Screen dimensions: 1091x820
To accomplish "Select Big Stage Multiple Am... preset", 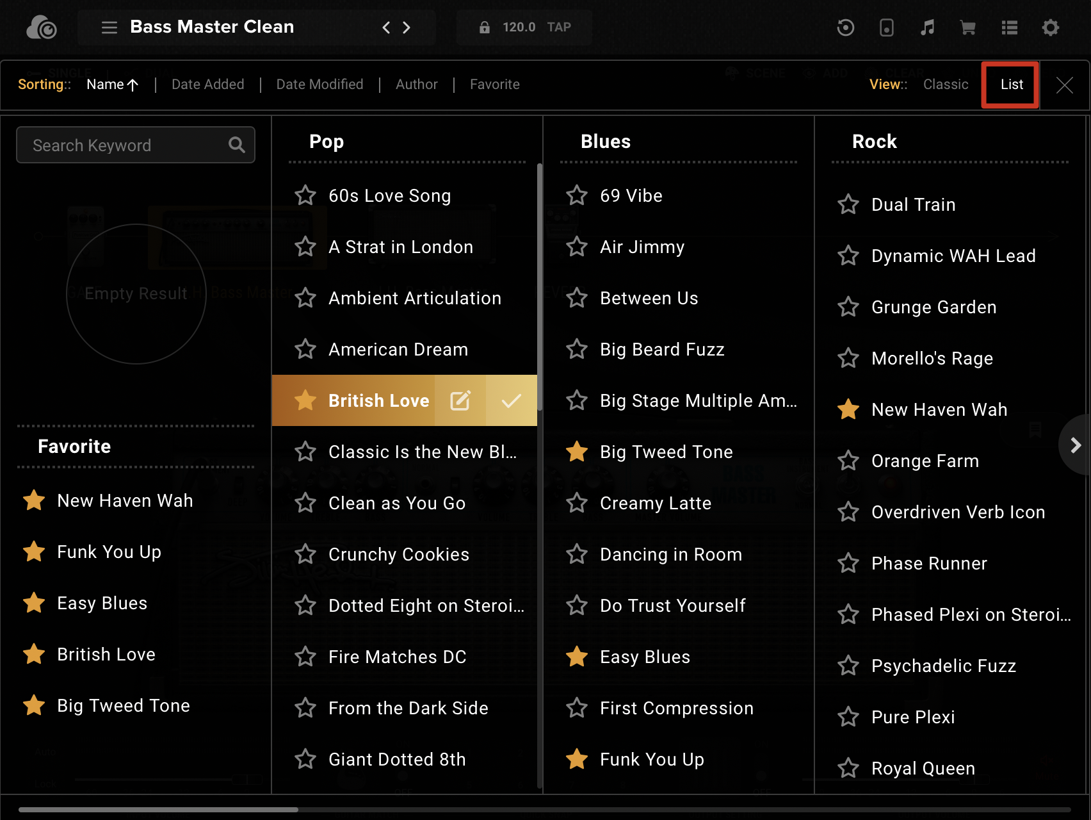I will pyautogui.click(x=699, y=400).
